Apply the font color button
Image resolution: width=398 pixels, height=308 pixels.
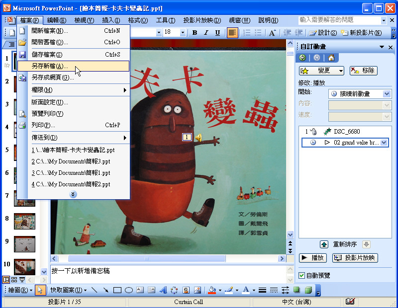246,290
